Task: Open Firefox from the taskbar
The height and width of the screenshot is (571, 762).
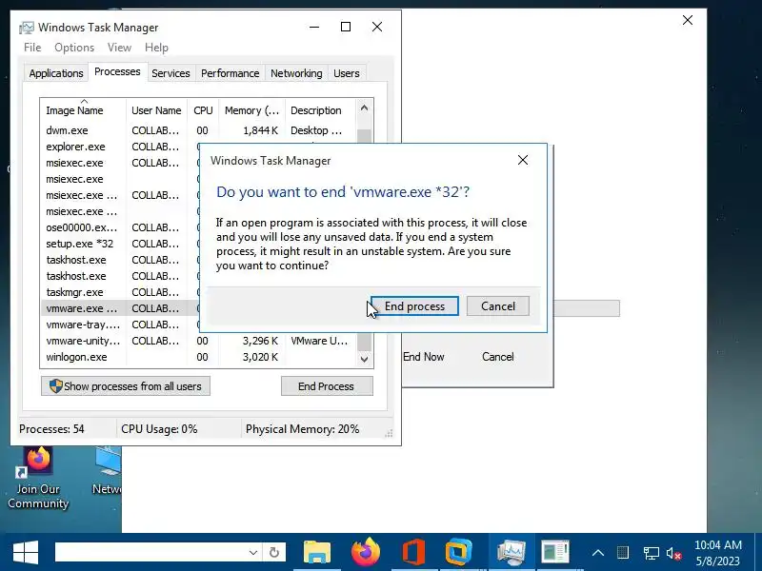Action: tap(366, 552)
